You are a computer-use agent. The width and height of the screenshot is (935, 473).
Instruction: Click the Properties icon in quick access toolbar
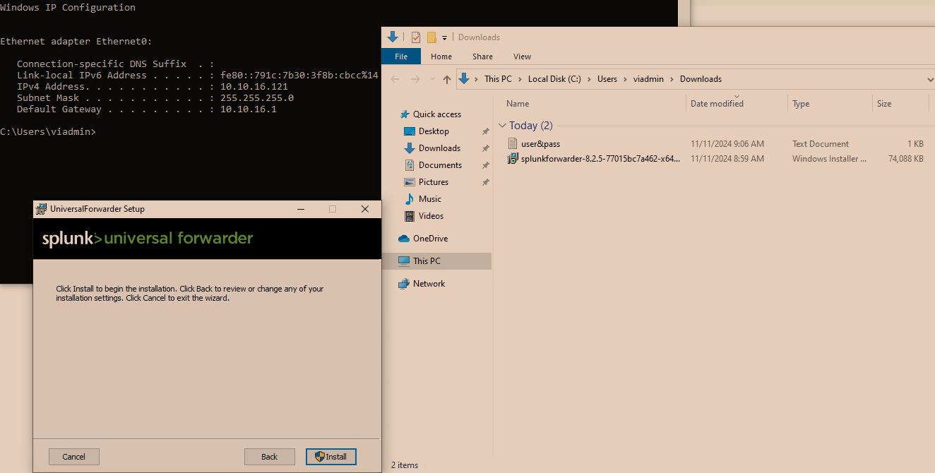[416, 37]
